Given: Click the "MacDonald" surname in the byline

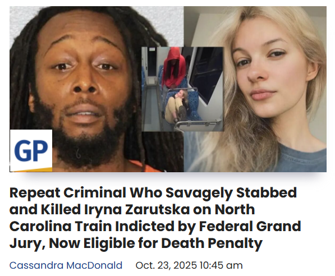Looking at the screenshot, I should pos(94,265).
